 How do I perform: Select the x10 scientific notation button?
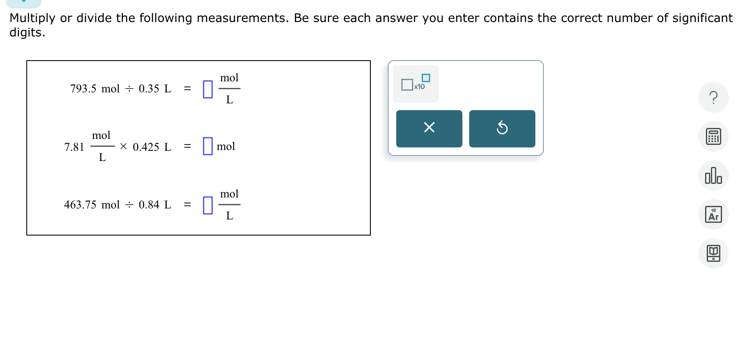pos(415,83)
